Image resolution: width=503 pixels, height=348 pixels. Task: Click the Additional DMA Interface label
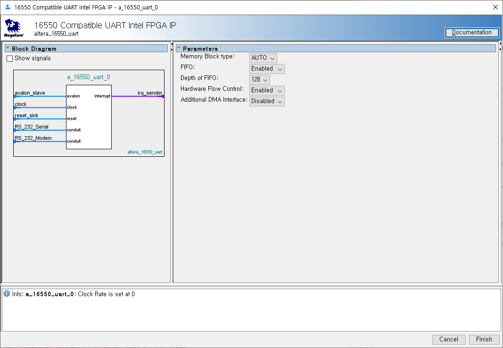[x=214, y=100]
